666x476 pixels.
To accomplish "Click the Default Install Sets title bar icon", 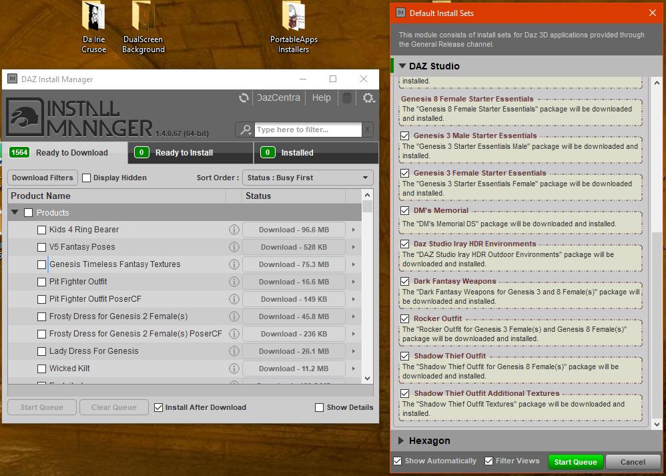I will point(400,13).
